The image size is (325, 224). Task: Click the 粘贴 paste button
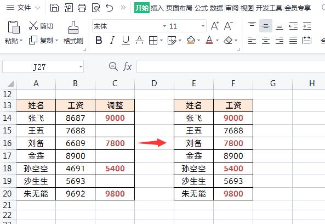click(x=14, y=32)
